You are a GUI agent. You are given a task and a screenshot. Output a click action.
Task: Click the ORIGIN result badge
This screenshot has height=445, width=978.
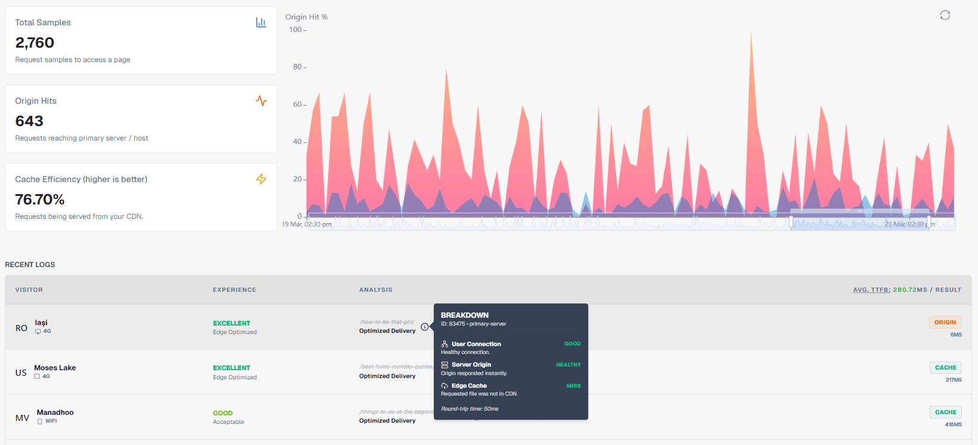pos(945,323)
